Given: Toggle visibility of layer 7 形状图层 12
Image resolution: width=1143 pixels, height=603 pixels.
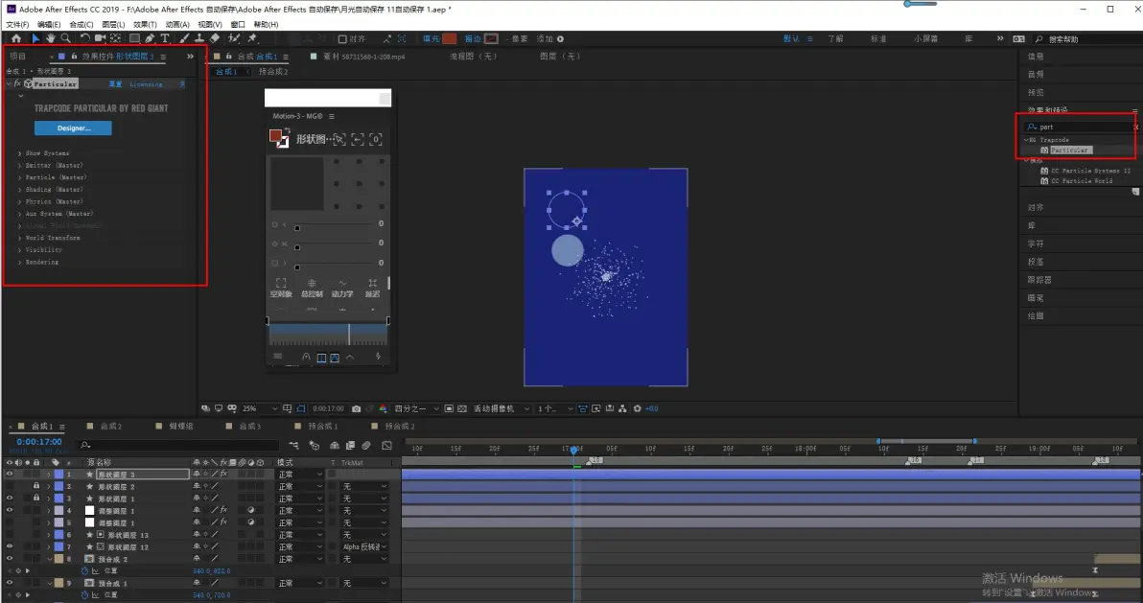Looking at the screenshot, I should [10, 546].
